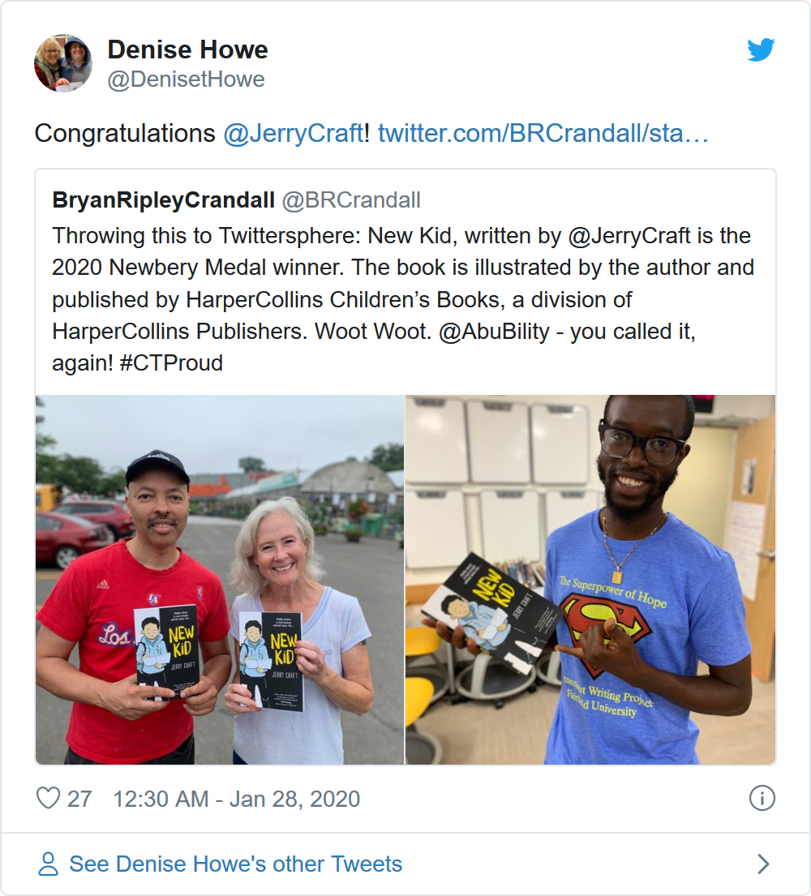Click the 12:30 AM - Jan 28, 2020 timestamp

[x=237, y=799]
